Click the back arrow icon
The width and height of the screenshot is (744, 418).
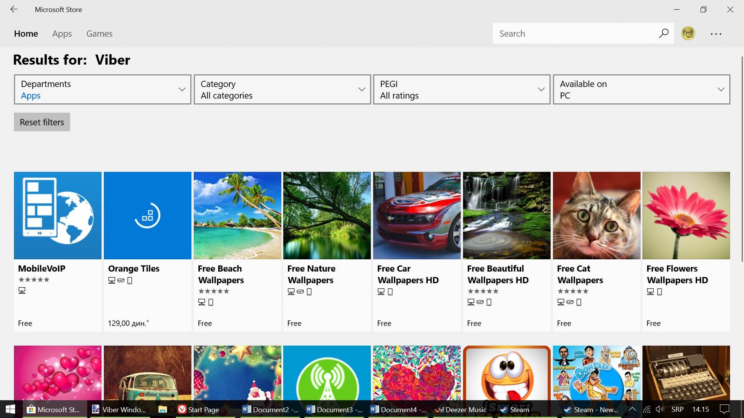[x=14, y=9]
